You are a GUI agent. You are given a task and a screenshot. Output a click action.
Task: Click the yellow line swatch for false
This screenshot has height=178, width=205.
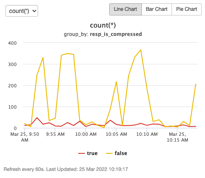[109, 153]
